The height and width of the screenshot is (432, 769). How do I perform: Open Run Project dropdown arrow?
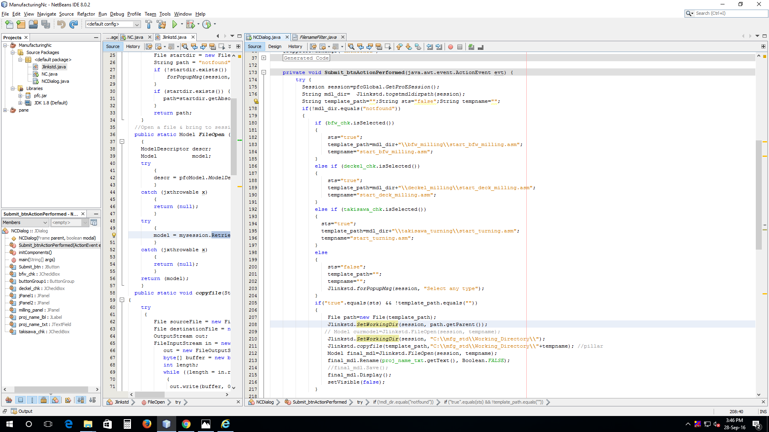click(x=182, y=24)
